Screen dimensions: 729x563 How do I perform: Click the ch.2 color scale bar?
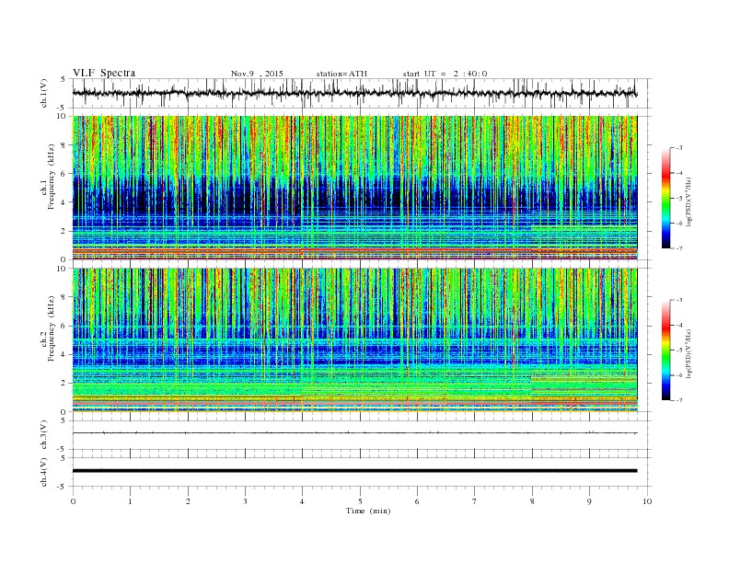(665, 350)
